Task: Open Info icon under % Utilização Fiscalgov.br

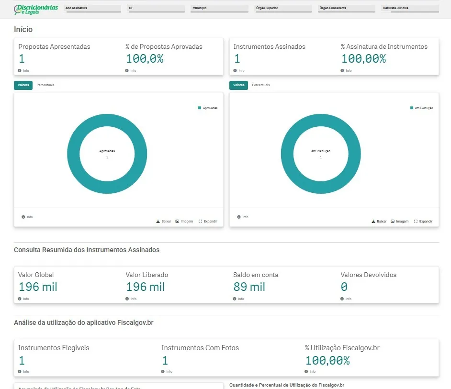Action: (306, 371)
